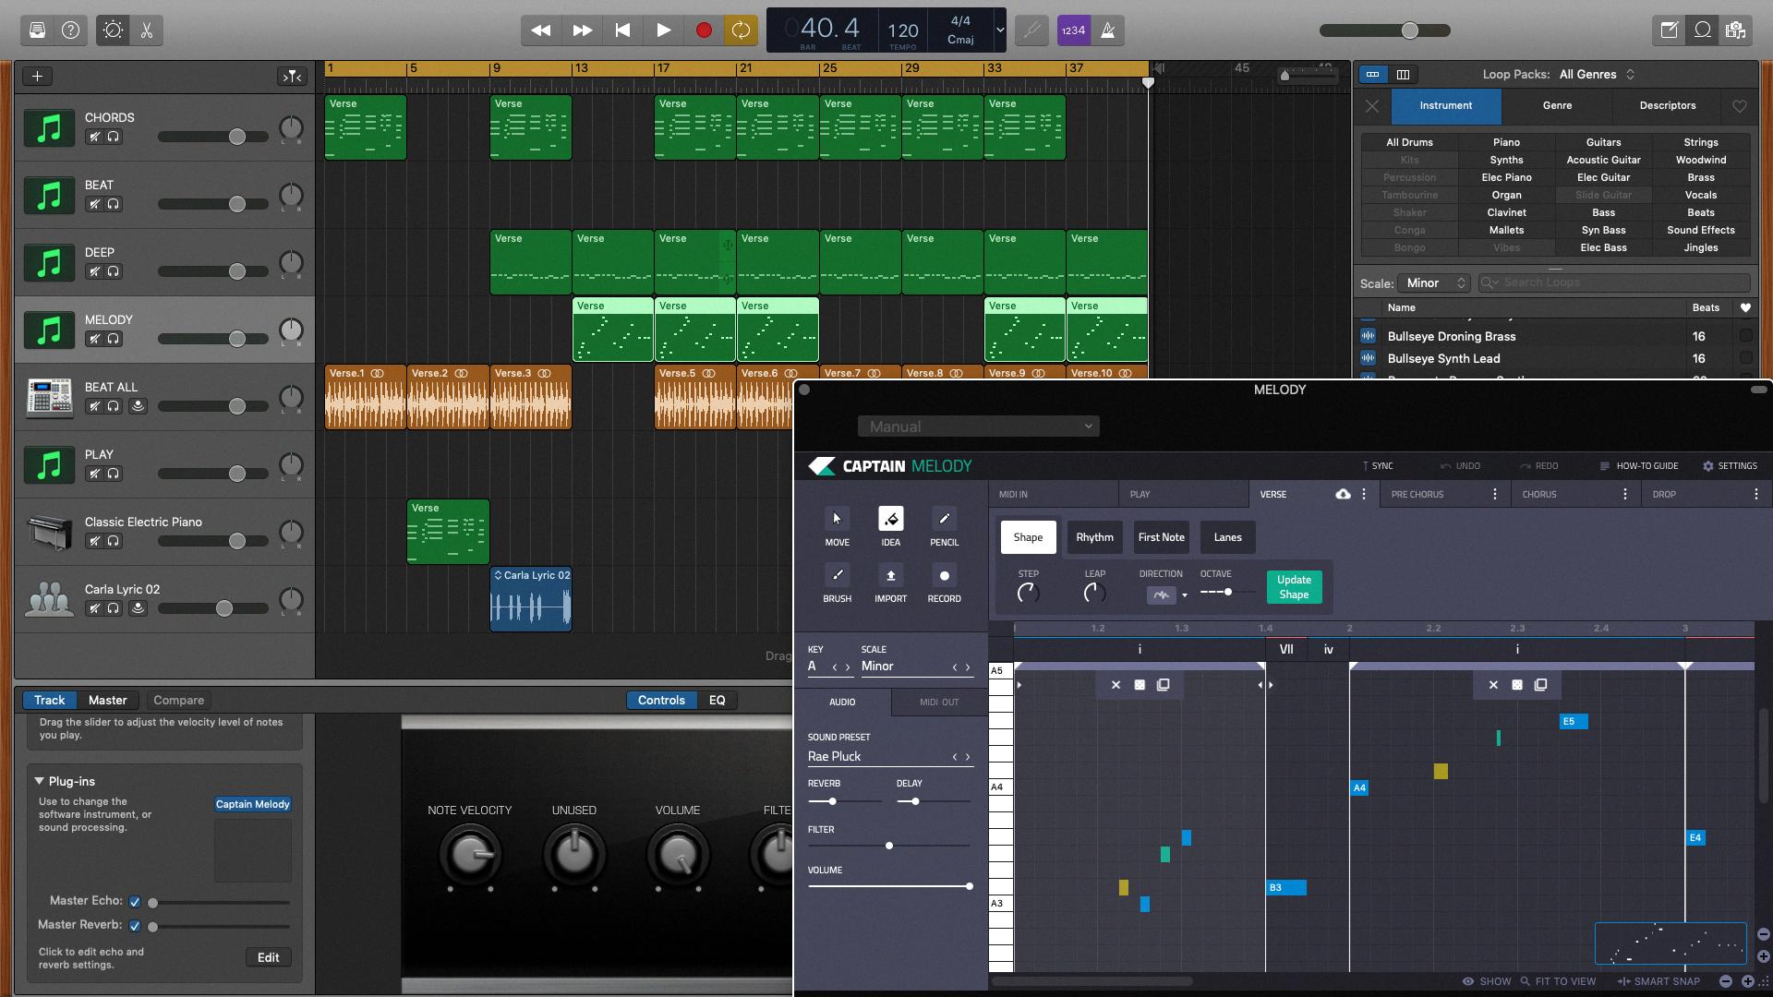The height and width of the screenshot is (997, 1773).
Task: Click the Update Shape button
Action: click(x=1293, y=586)
